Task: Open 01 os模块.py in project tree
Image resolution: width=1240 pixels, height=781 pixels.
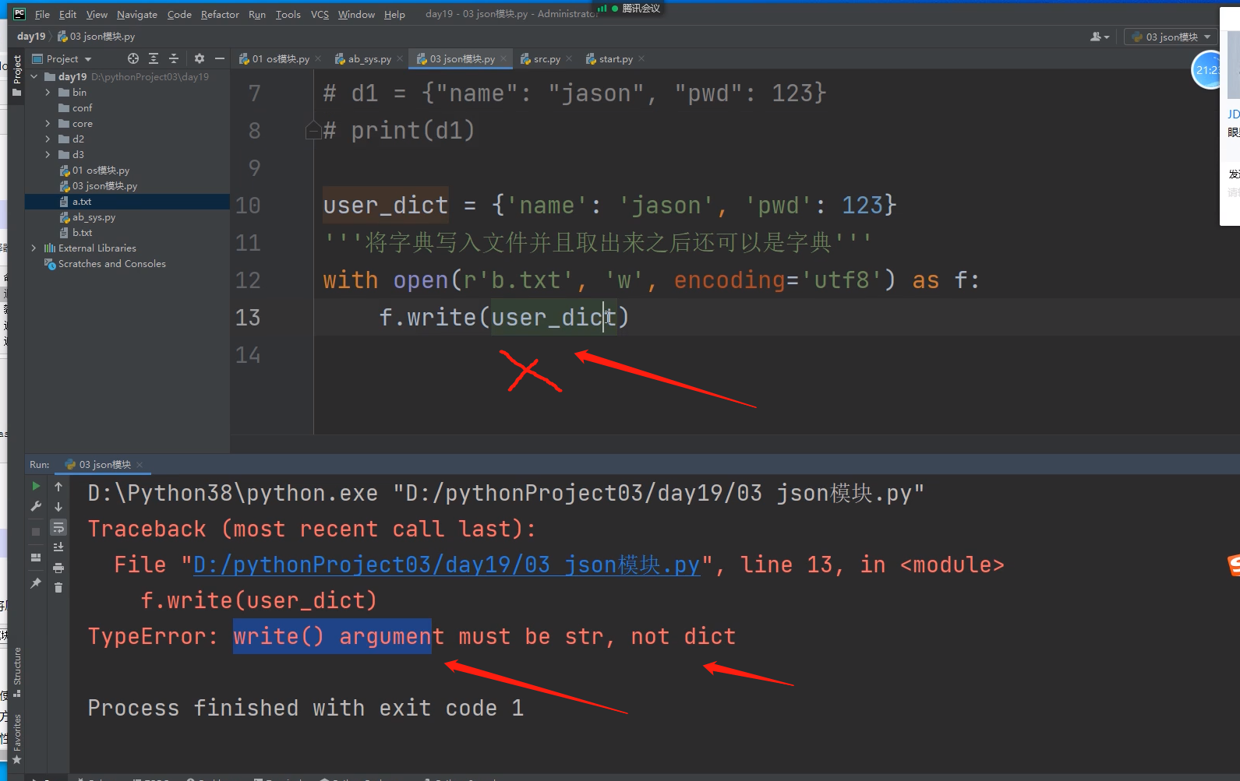Action: [x=94, y=170]
